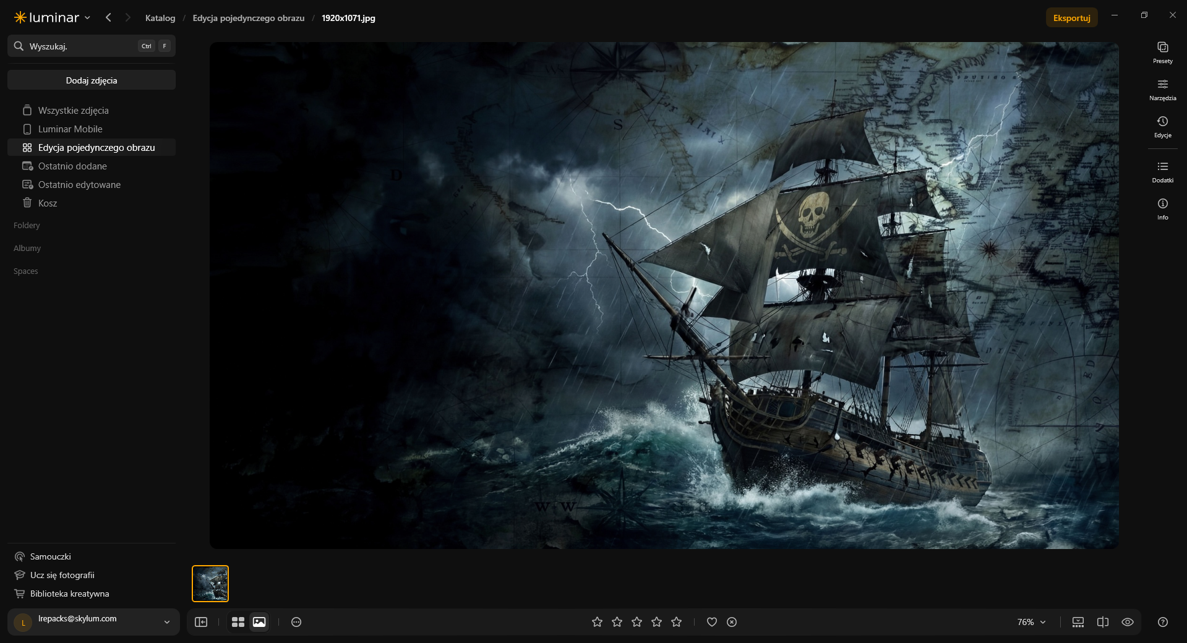The height and width of the screenshot is (643, 1187).
Task: Open Ostatnio dodane in the sidebar
Action: click(x=92, y=166)
